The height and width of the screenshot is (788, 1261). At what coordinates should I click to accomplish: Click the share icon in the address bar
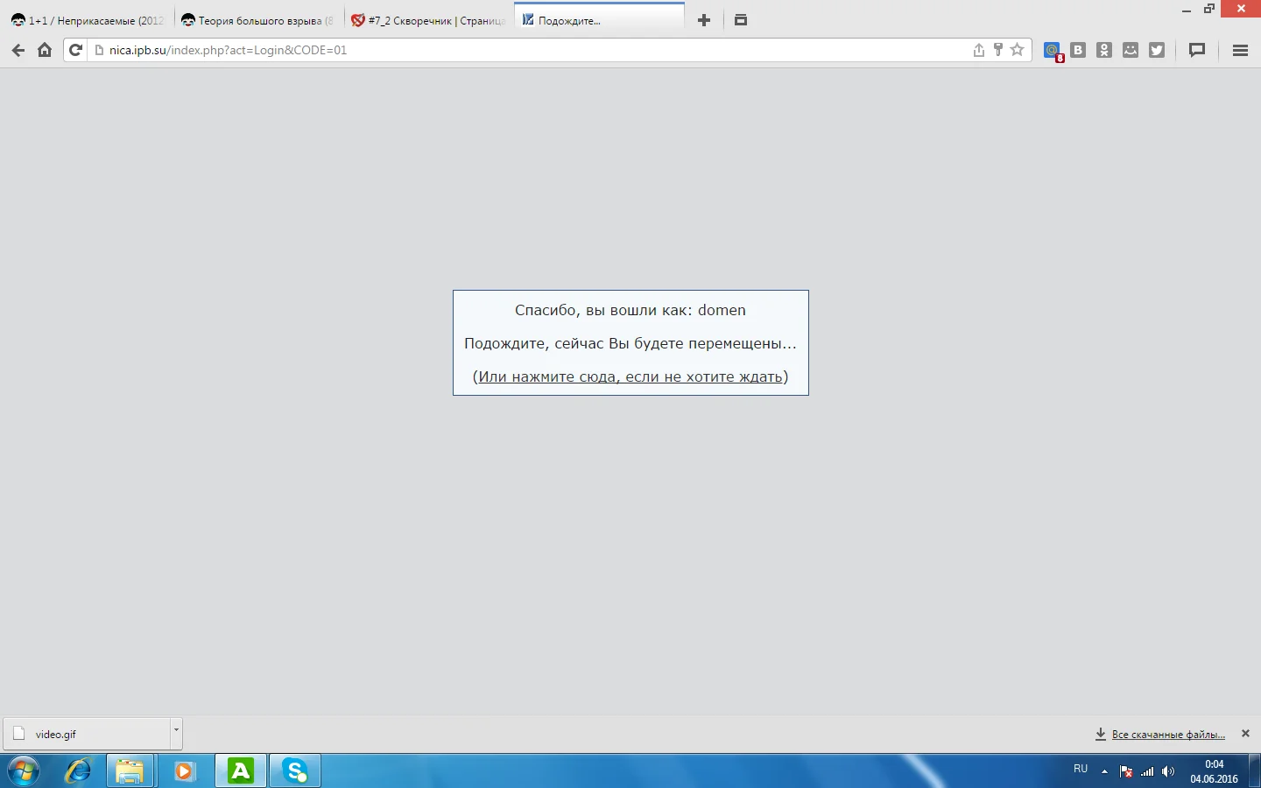tap(979, 50)
